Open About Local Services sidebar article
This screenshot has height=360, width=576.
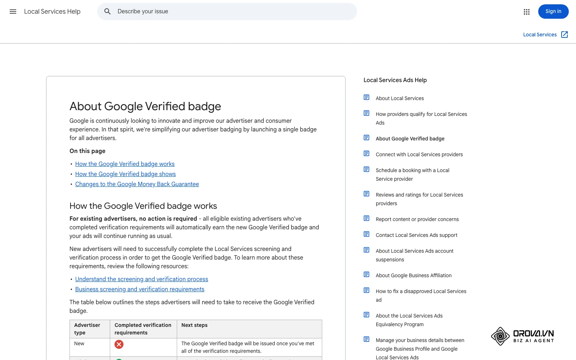[400, 98]
